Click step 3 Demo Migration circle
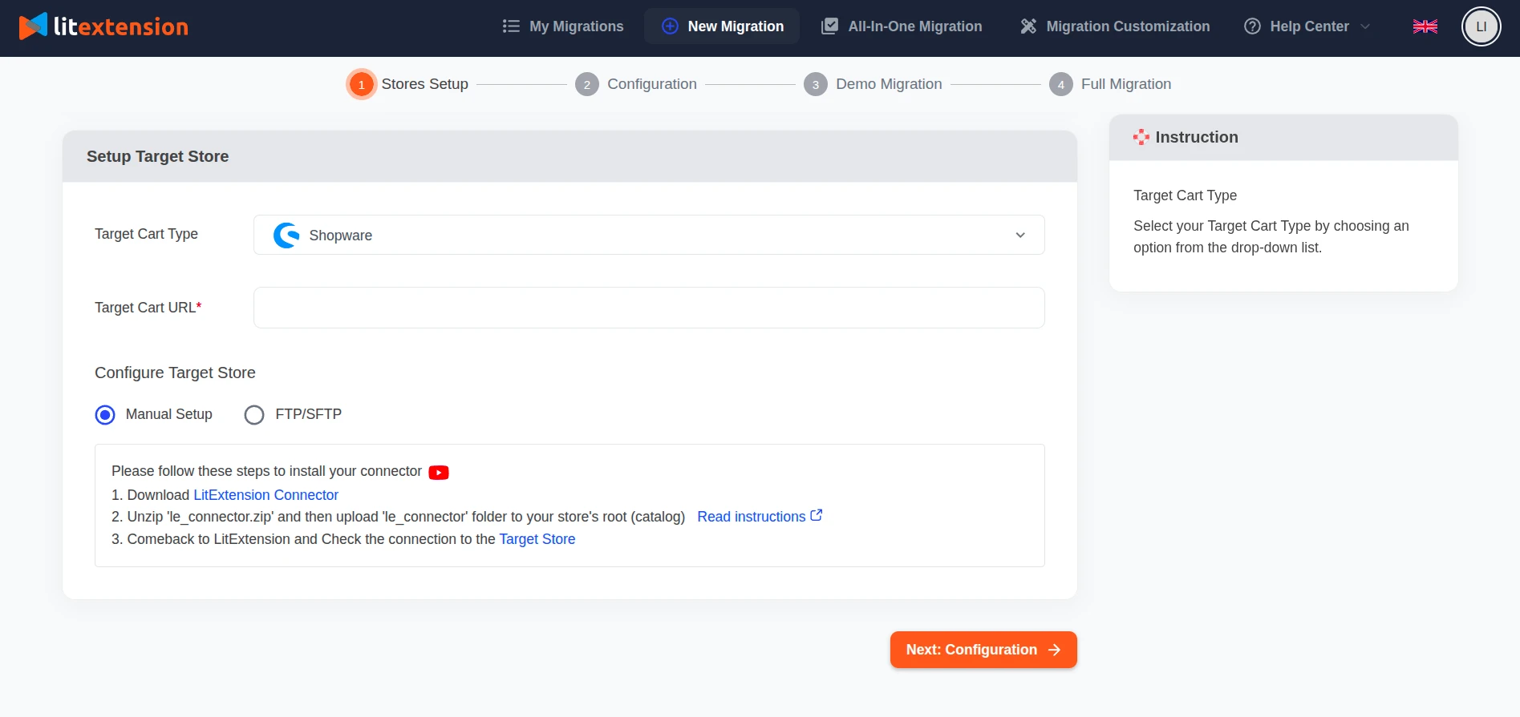This screenshot has width=1520, height=717. pos(816,84)
